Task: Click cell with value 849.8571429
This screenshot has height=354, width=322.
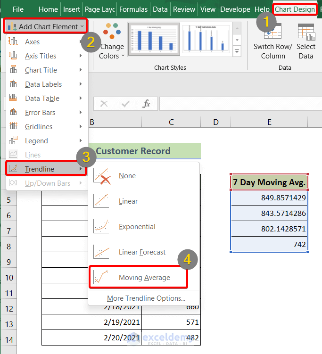Action: [x=269, y=198]
